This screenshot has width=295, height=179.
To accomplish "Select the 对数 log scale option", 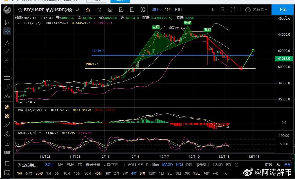I will [268, 165].
